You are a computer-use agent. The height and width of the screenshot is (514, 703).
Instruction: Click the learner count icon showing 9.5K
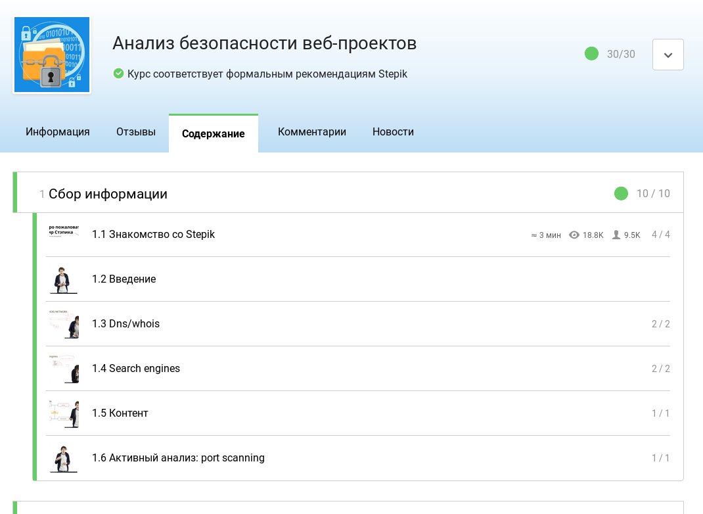(x=616, y=235)
